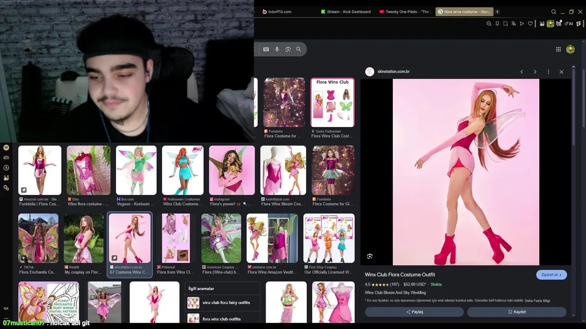The height and width of the screenshot is (329, 586).
Task: Open the American Cosplay Flora thumbnail
Action: [221, 238]
